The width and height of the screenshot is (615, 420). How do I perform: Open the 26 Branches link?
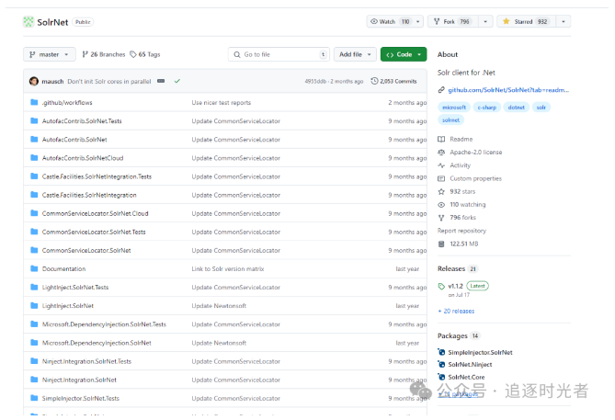click(x=104, y=54)
